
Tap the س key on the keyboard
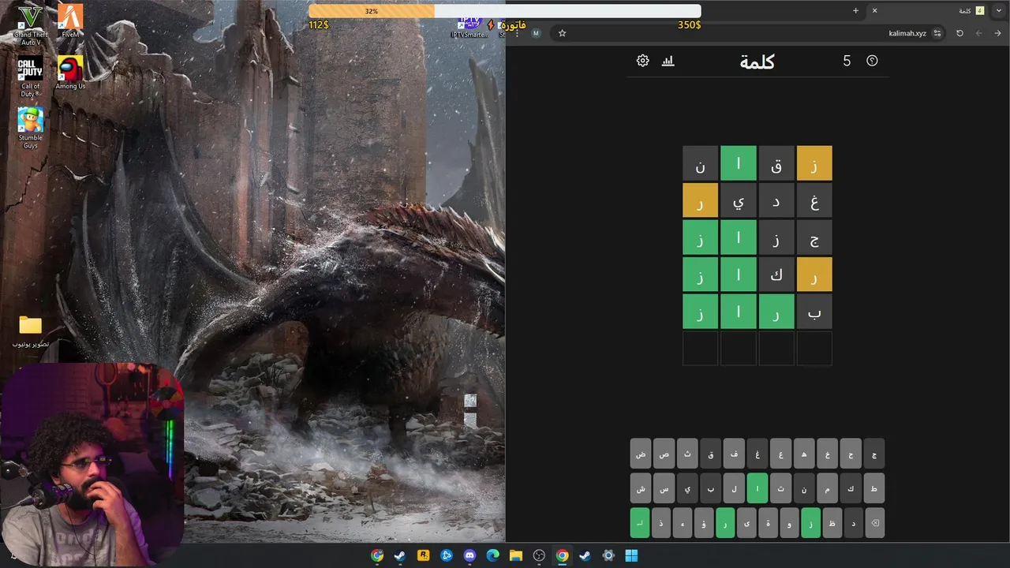664,488
